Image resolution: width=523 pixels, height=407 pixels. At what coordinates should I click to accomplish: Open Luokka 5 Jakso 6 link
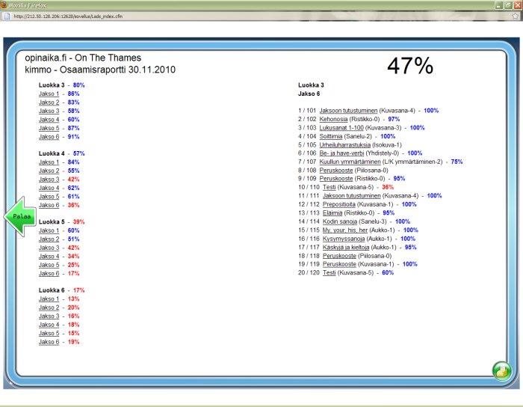tap(49, 274)
